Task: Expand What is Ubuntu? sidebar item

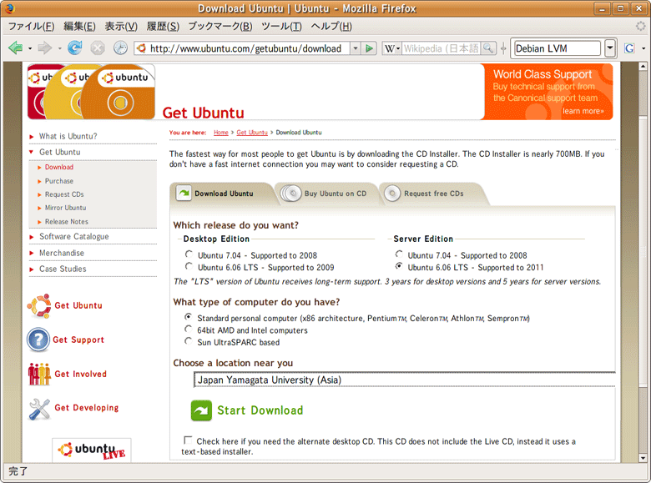Action: pyautogui.click(x=32, y=137)
